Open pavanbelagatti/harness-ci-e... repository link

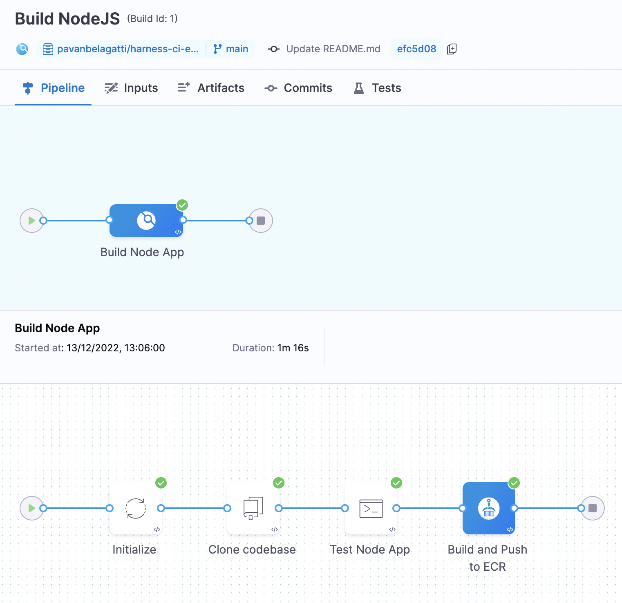(128, 49)
